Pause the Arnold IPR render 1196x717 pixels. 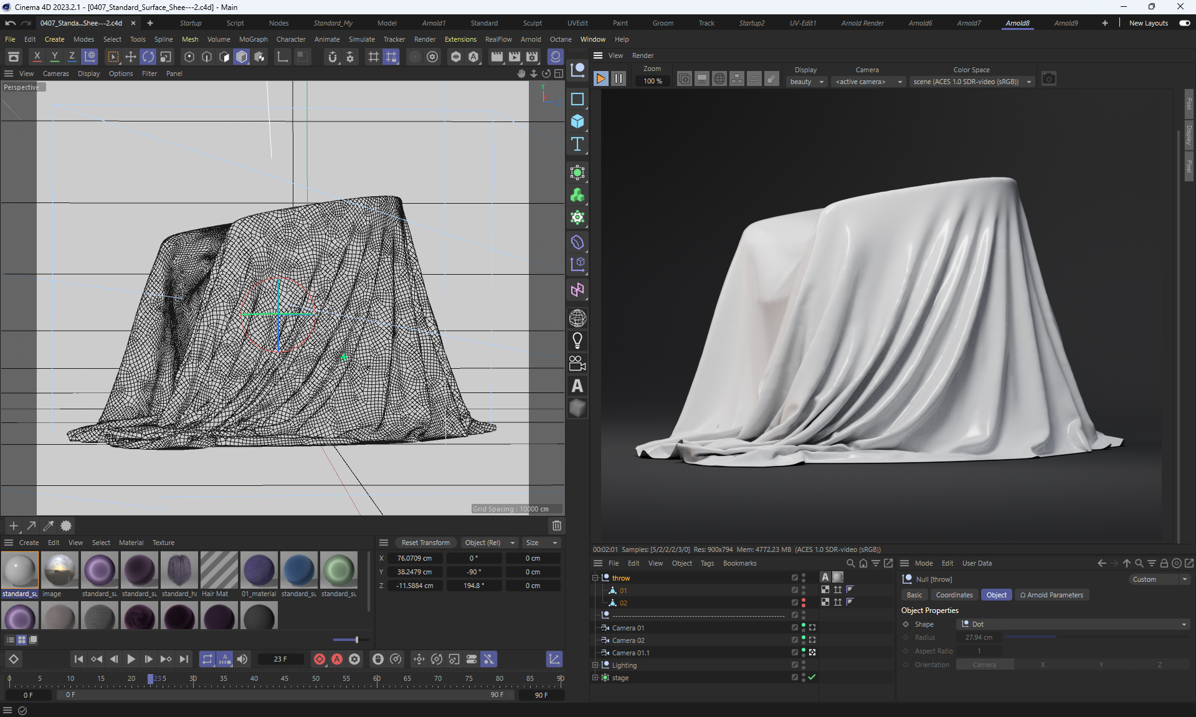tap(618, 79)
